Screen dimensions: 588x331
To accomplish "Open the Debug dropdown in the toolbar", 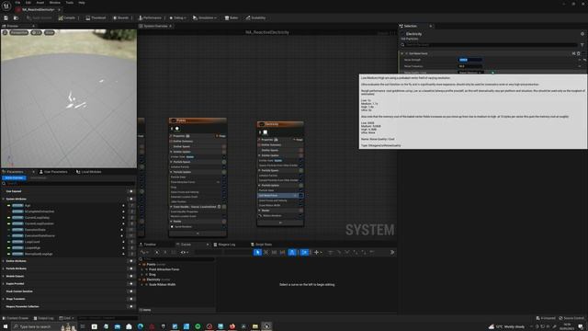I will [x=177, y=17].
